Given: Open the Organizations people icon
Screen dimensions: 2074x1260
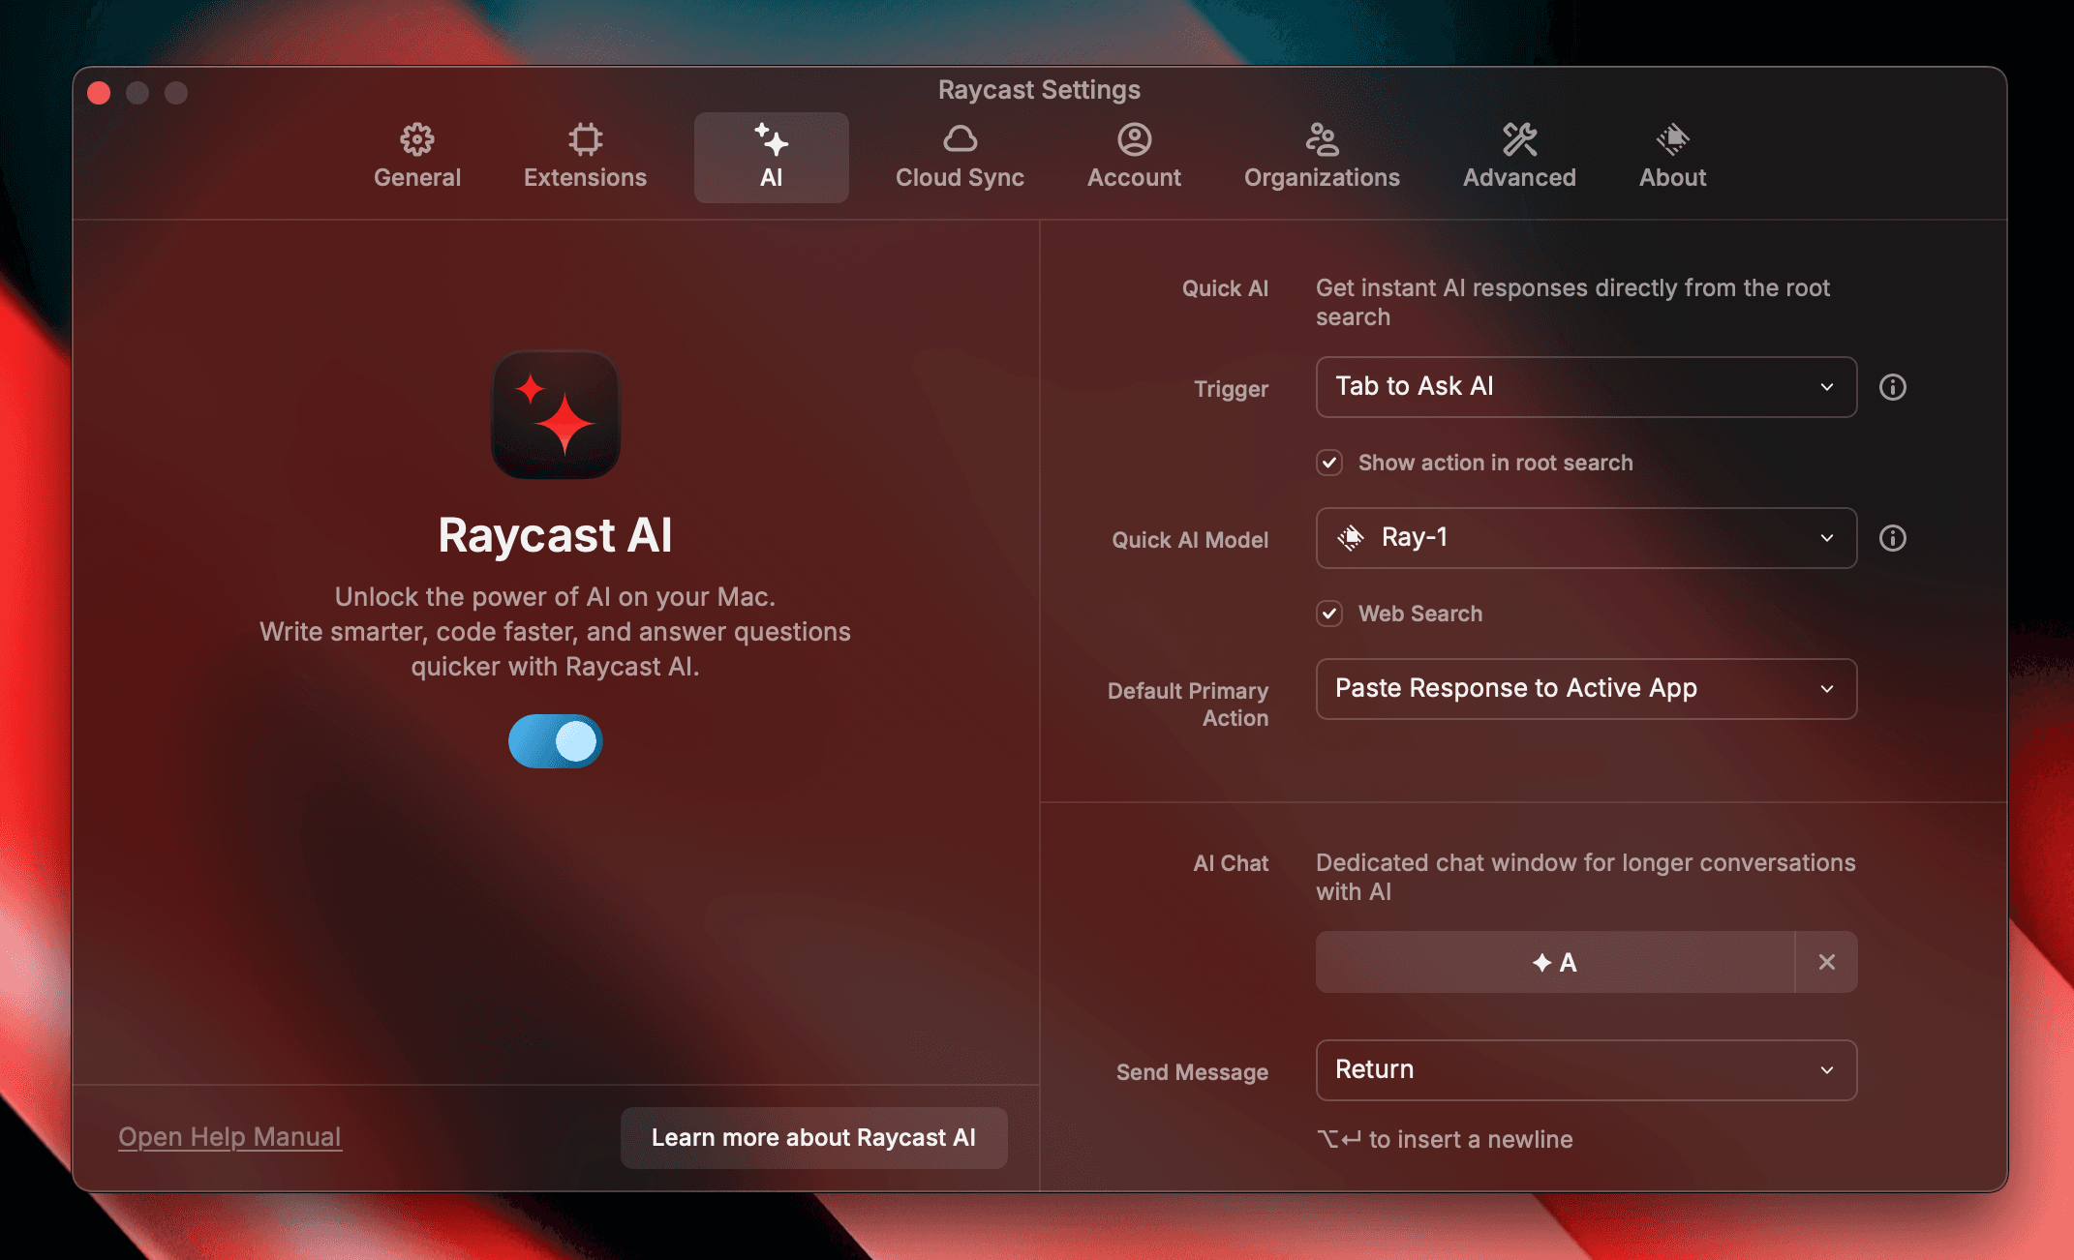Looking at the screenshot, I should (1321, 138).
